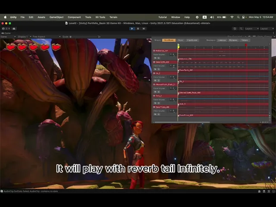Pause the game with the Pause button

(138, 28)
